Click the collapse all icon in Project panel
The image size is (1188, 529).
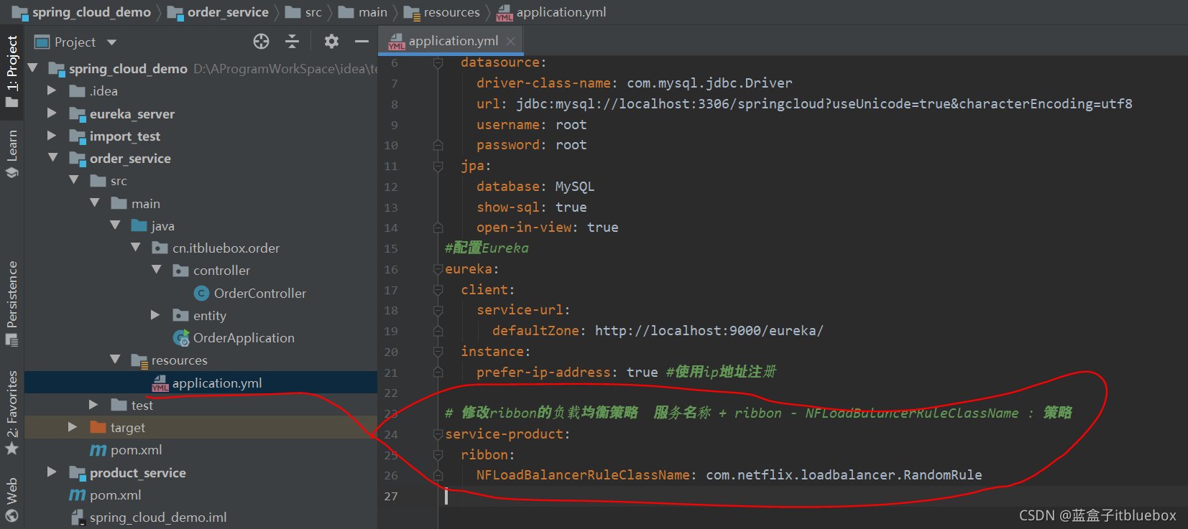(292, 42)
